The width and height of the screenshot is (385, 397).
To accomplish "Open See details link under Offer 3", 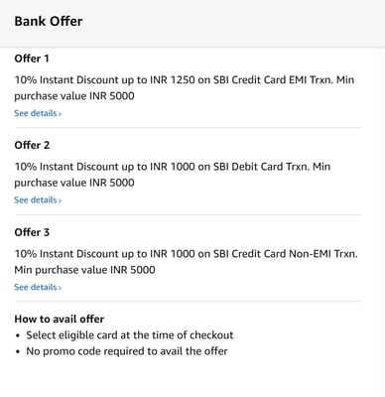I will point(38,287).
